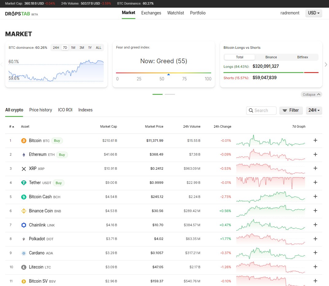Add Cardano with its plus icon

(x=315, y=253)
